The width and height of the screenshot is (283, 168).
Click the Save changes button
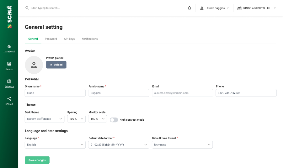coord(37,160)
